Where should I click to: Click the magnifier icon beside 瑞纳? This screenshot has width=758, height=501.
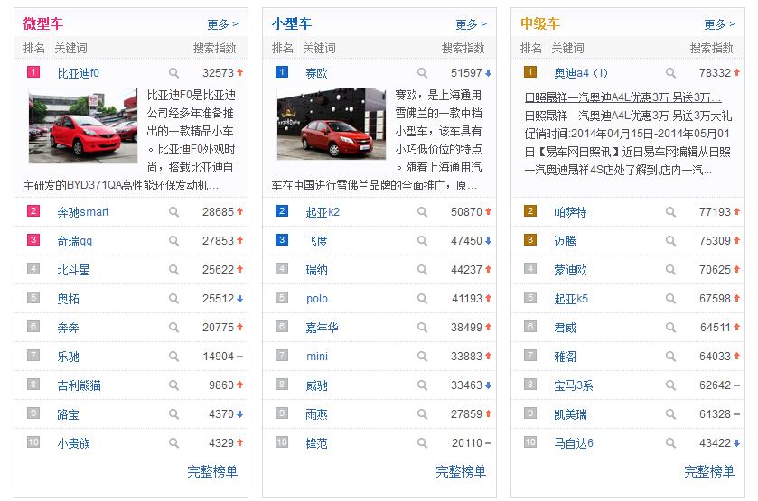coord(422,270)
